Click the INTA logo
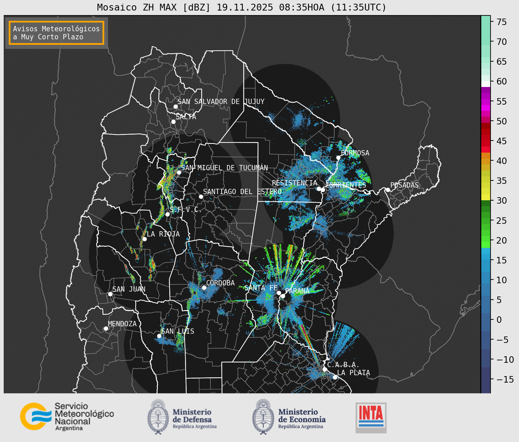Image resolution: width=519 pixels, height=442 pixels. pos(371,418)
